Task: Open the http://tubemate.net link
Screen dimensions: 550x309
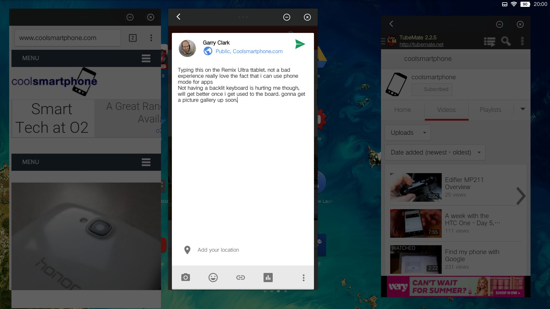Action: click(x=421, y=45)
